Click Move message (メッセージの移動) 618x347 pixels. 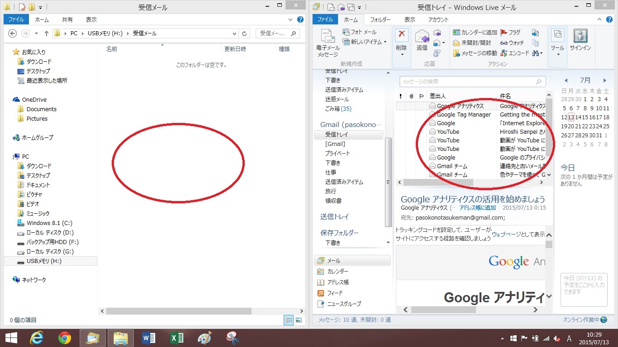click(x=475, y=53)
